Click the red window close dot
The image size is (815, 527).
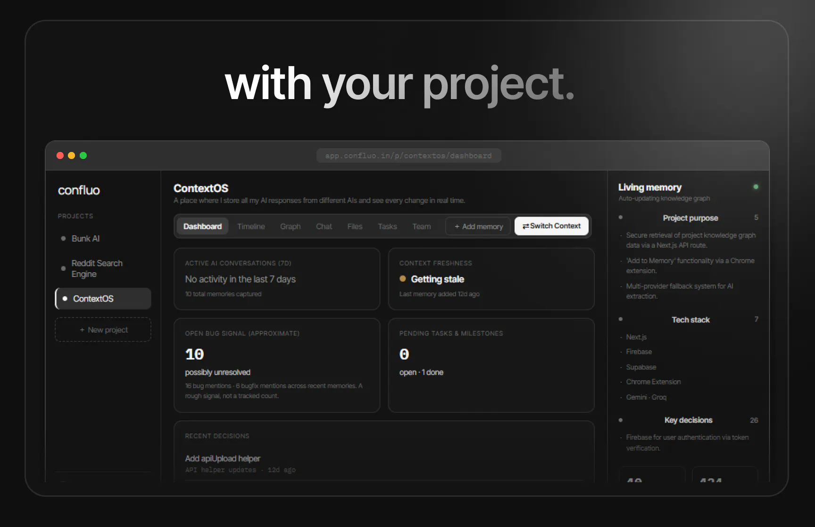tap(60, 156)
